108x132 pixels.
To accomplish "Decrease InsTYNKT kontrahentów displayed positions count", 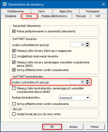I will pyautogui.click(x=87, y=83).
